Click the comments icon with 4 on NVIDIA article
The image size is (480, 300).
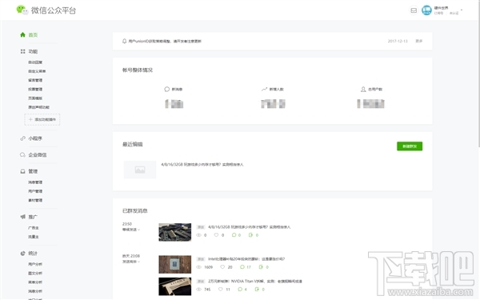240,290
